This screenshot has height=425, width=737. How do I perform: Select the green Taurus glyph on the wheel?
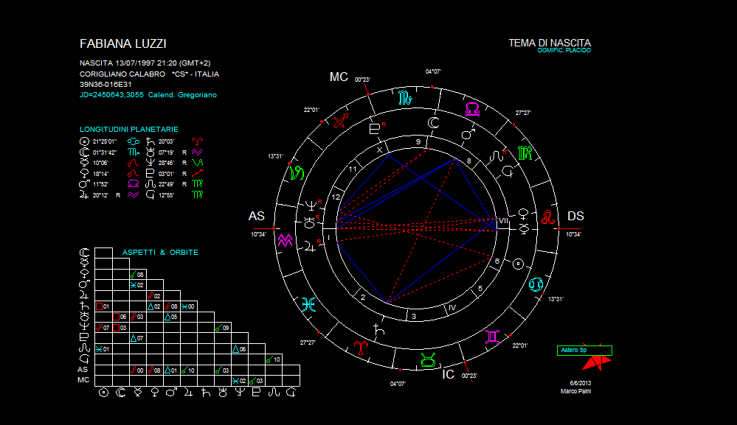coord(427,360)
